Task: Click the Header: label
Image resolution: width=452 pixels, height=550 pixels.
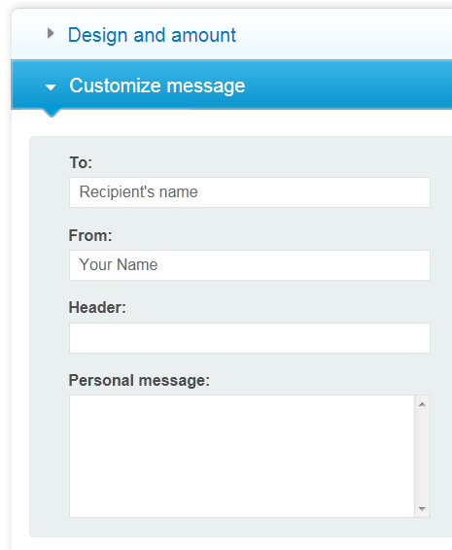Action: pos(97,308)
